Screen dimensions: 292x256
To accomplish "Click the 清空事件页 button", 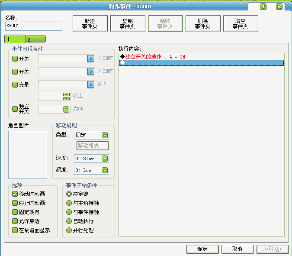I will coord(241,24).
